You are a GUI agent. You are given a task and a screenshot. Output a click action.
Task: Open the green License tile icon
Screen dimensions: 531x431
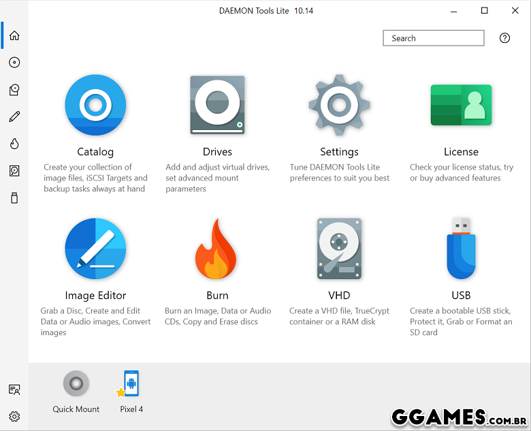coord(461,106)
